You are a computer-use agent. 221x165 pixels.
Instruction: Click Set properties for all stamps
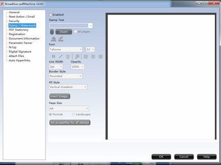click(70, 122)
